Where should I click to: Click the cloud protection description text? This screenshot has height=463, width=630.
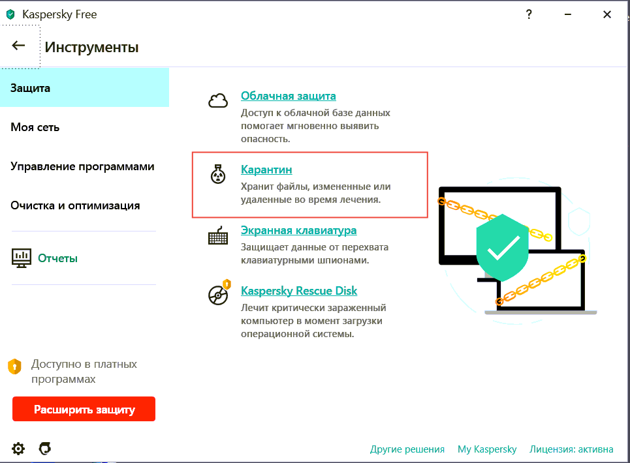click(315, 126)
